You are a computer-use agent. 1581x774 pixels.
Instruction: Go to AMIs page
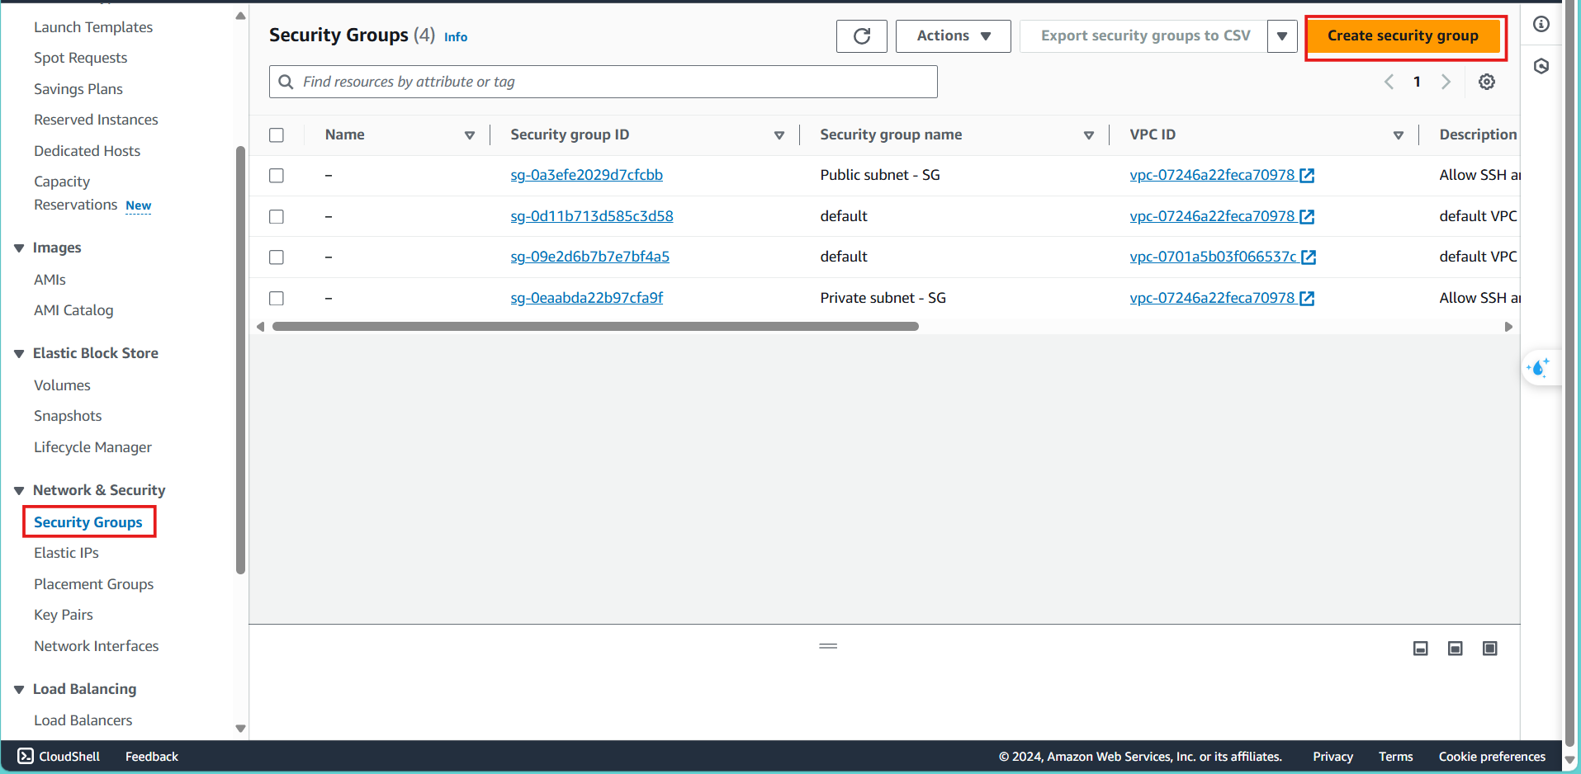(50, 280)
